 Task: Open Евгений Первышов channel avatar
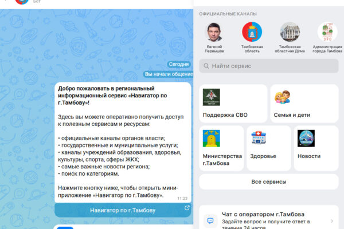pyautogui.click(x=214, y=32)
